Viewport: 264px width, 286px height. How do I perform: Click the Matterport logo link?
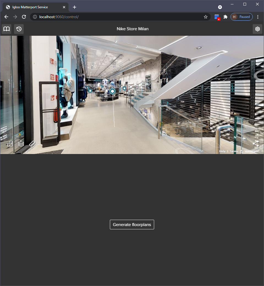250,151
